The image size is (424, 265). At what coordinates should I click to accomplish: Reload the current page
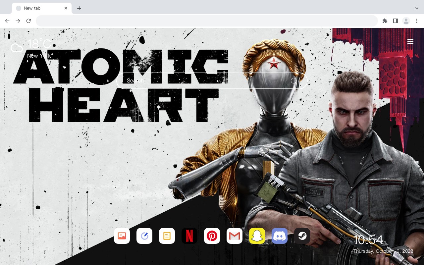point(28,21)
